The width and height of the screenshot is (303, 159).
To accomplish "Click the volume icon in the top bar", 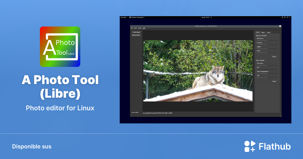I will click(x=285, y=17).
